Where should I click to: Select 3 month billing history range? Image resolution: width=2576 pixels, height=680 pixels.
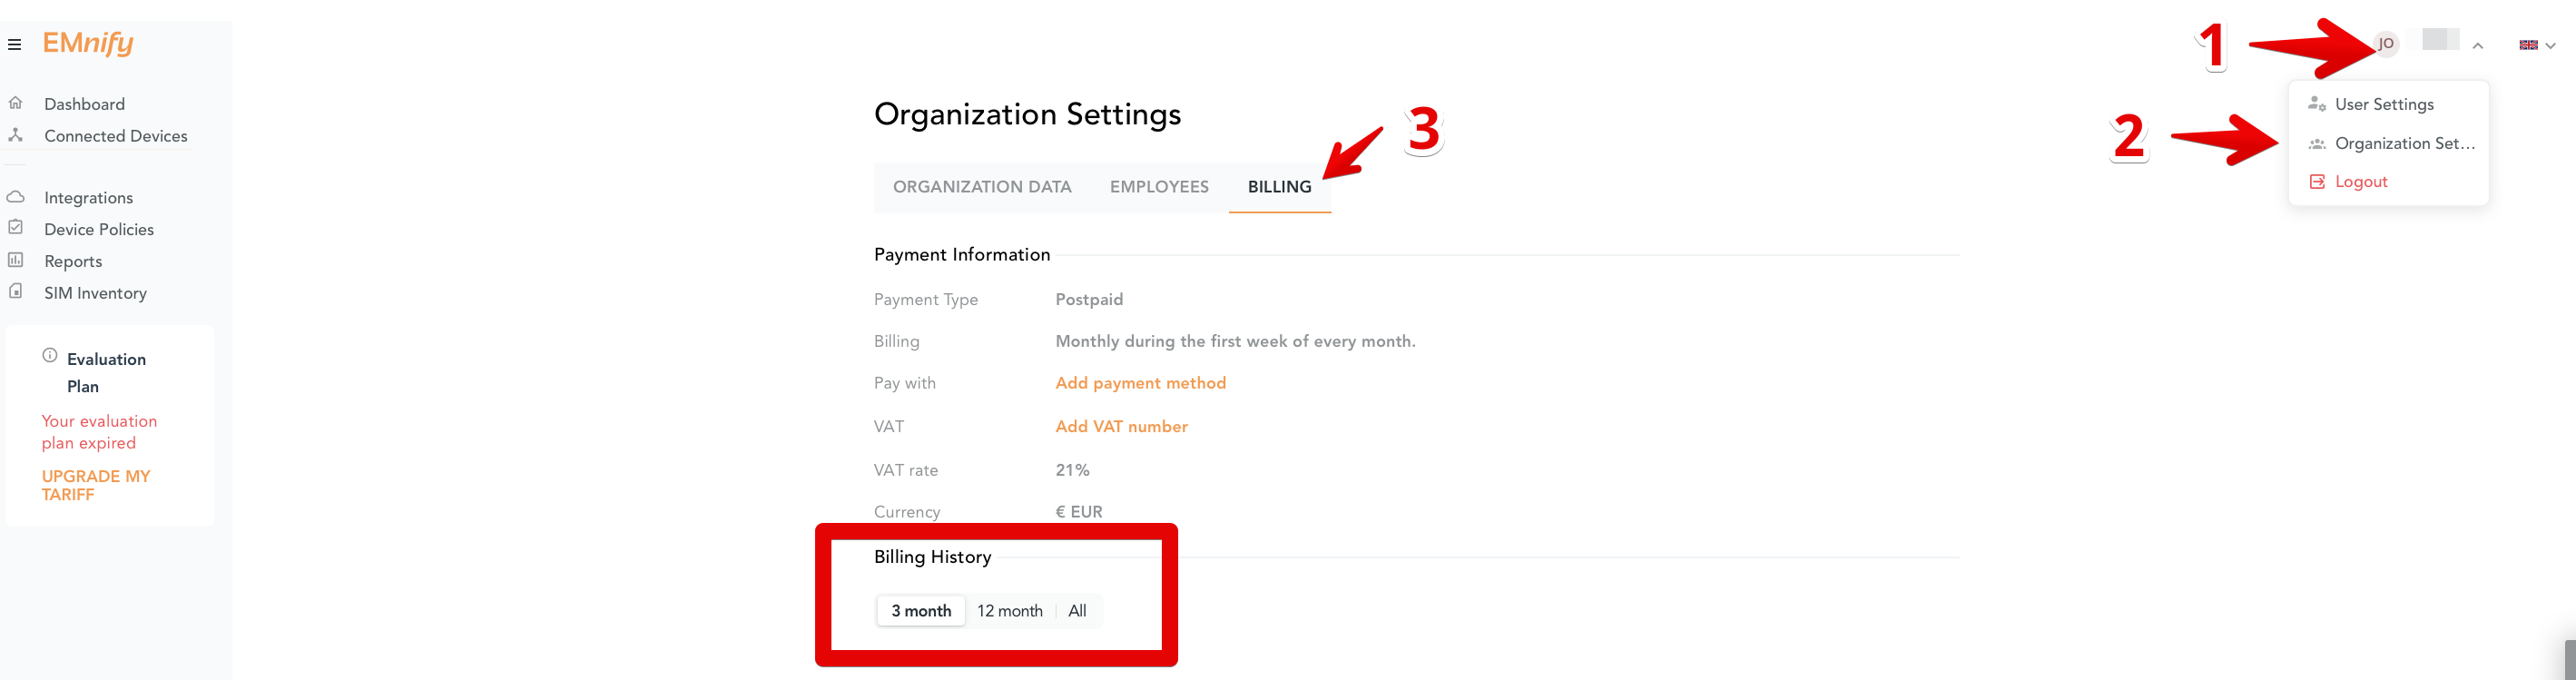[x=921, y=611]
